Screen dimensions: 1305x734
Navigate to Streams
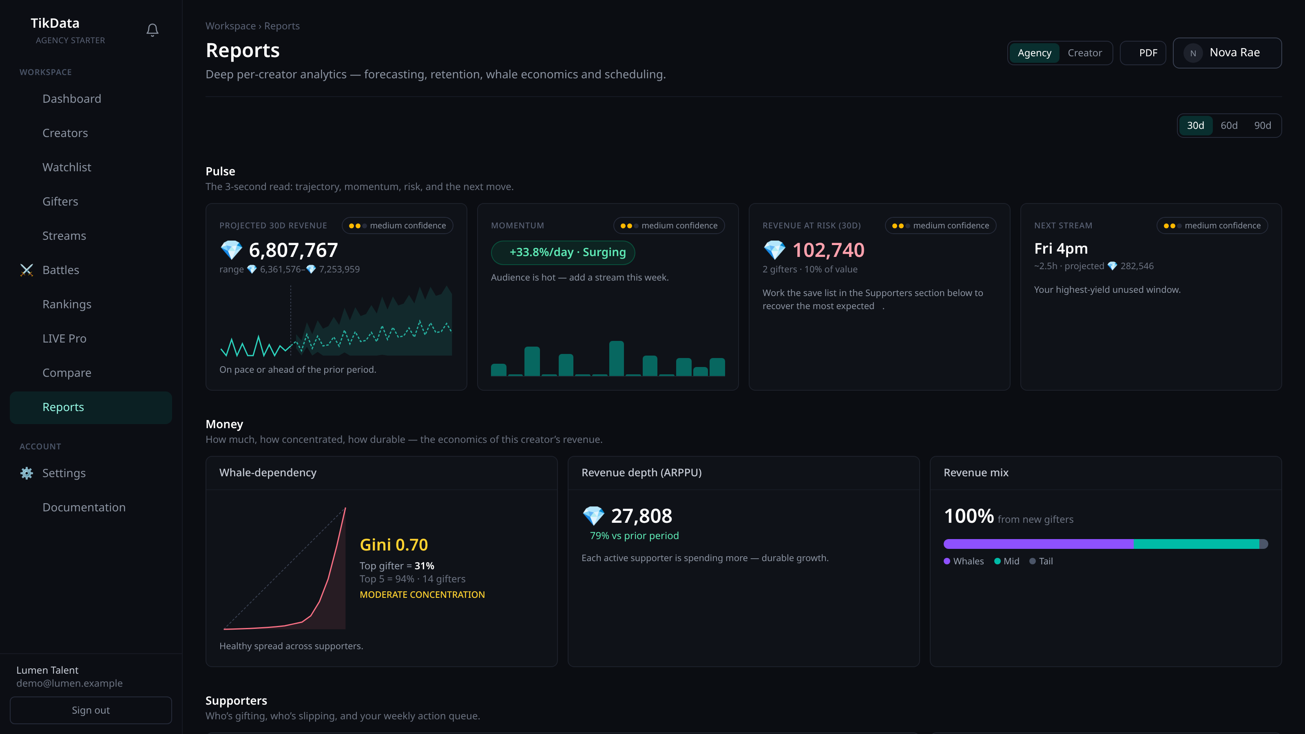91,236
